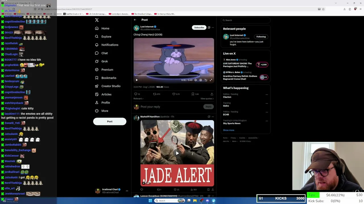Open the Home feed
The width and height of the screenshot is (364, 204).
(102, 28)
